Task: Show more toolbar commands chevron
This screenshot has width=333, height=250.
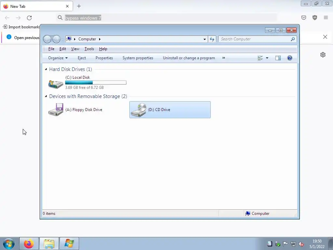Action: tap(224, 58)
